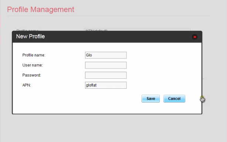Select the empty Password field
Viewport: 227px width, 142px height.
coord(106,75)
